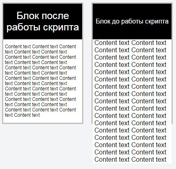Click the word 'работы' in left header
The width and height of the screenshot is (176, 169).
pos(24,27)
